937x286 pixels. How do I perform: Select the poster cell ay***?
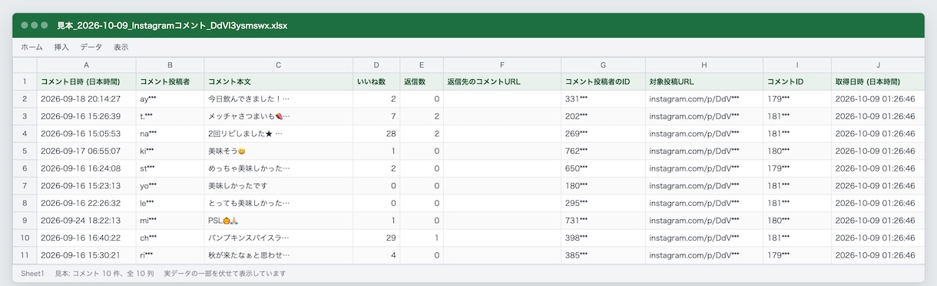[x=170, y=99]
